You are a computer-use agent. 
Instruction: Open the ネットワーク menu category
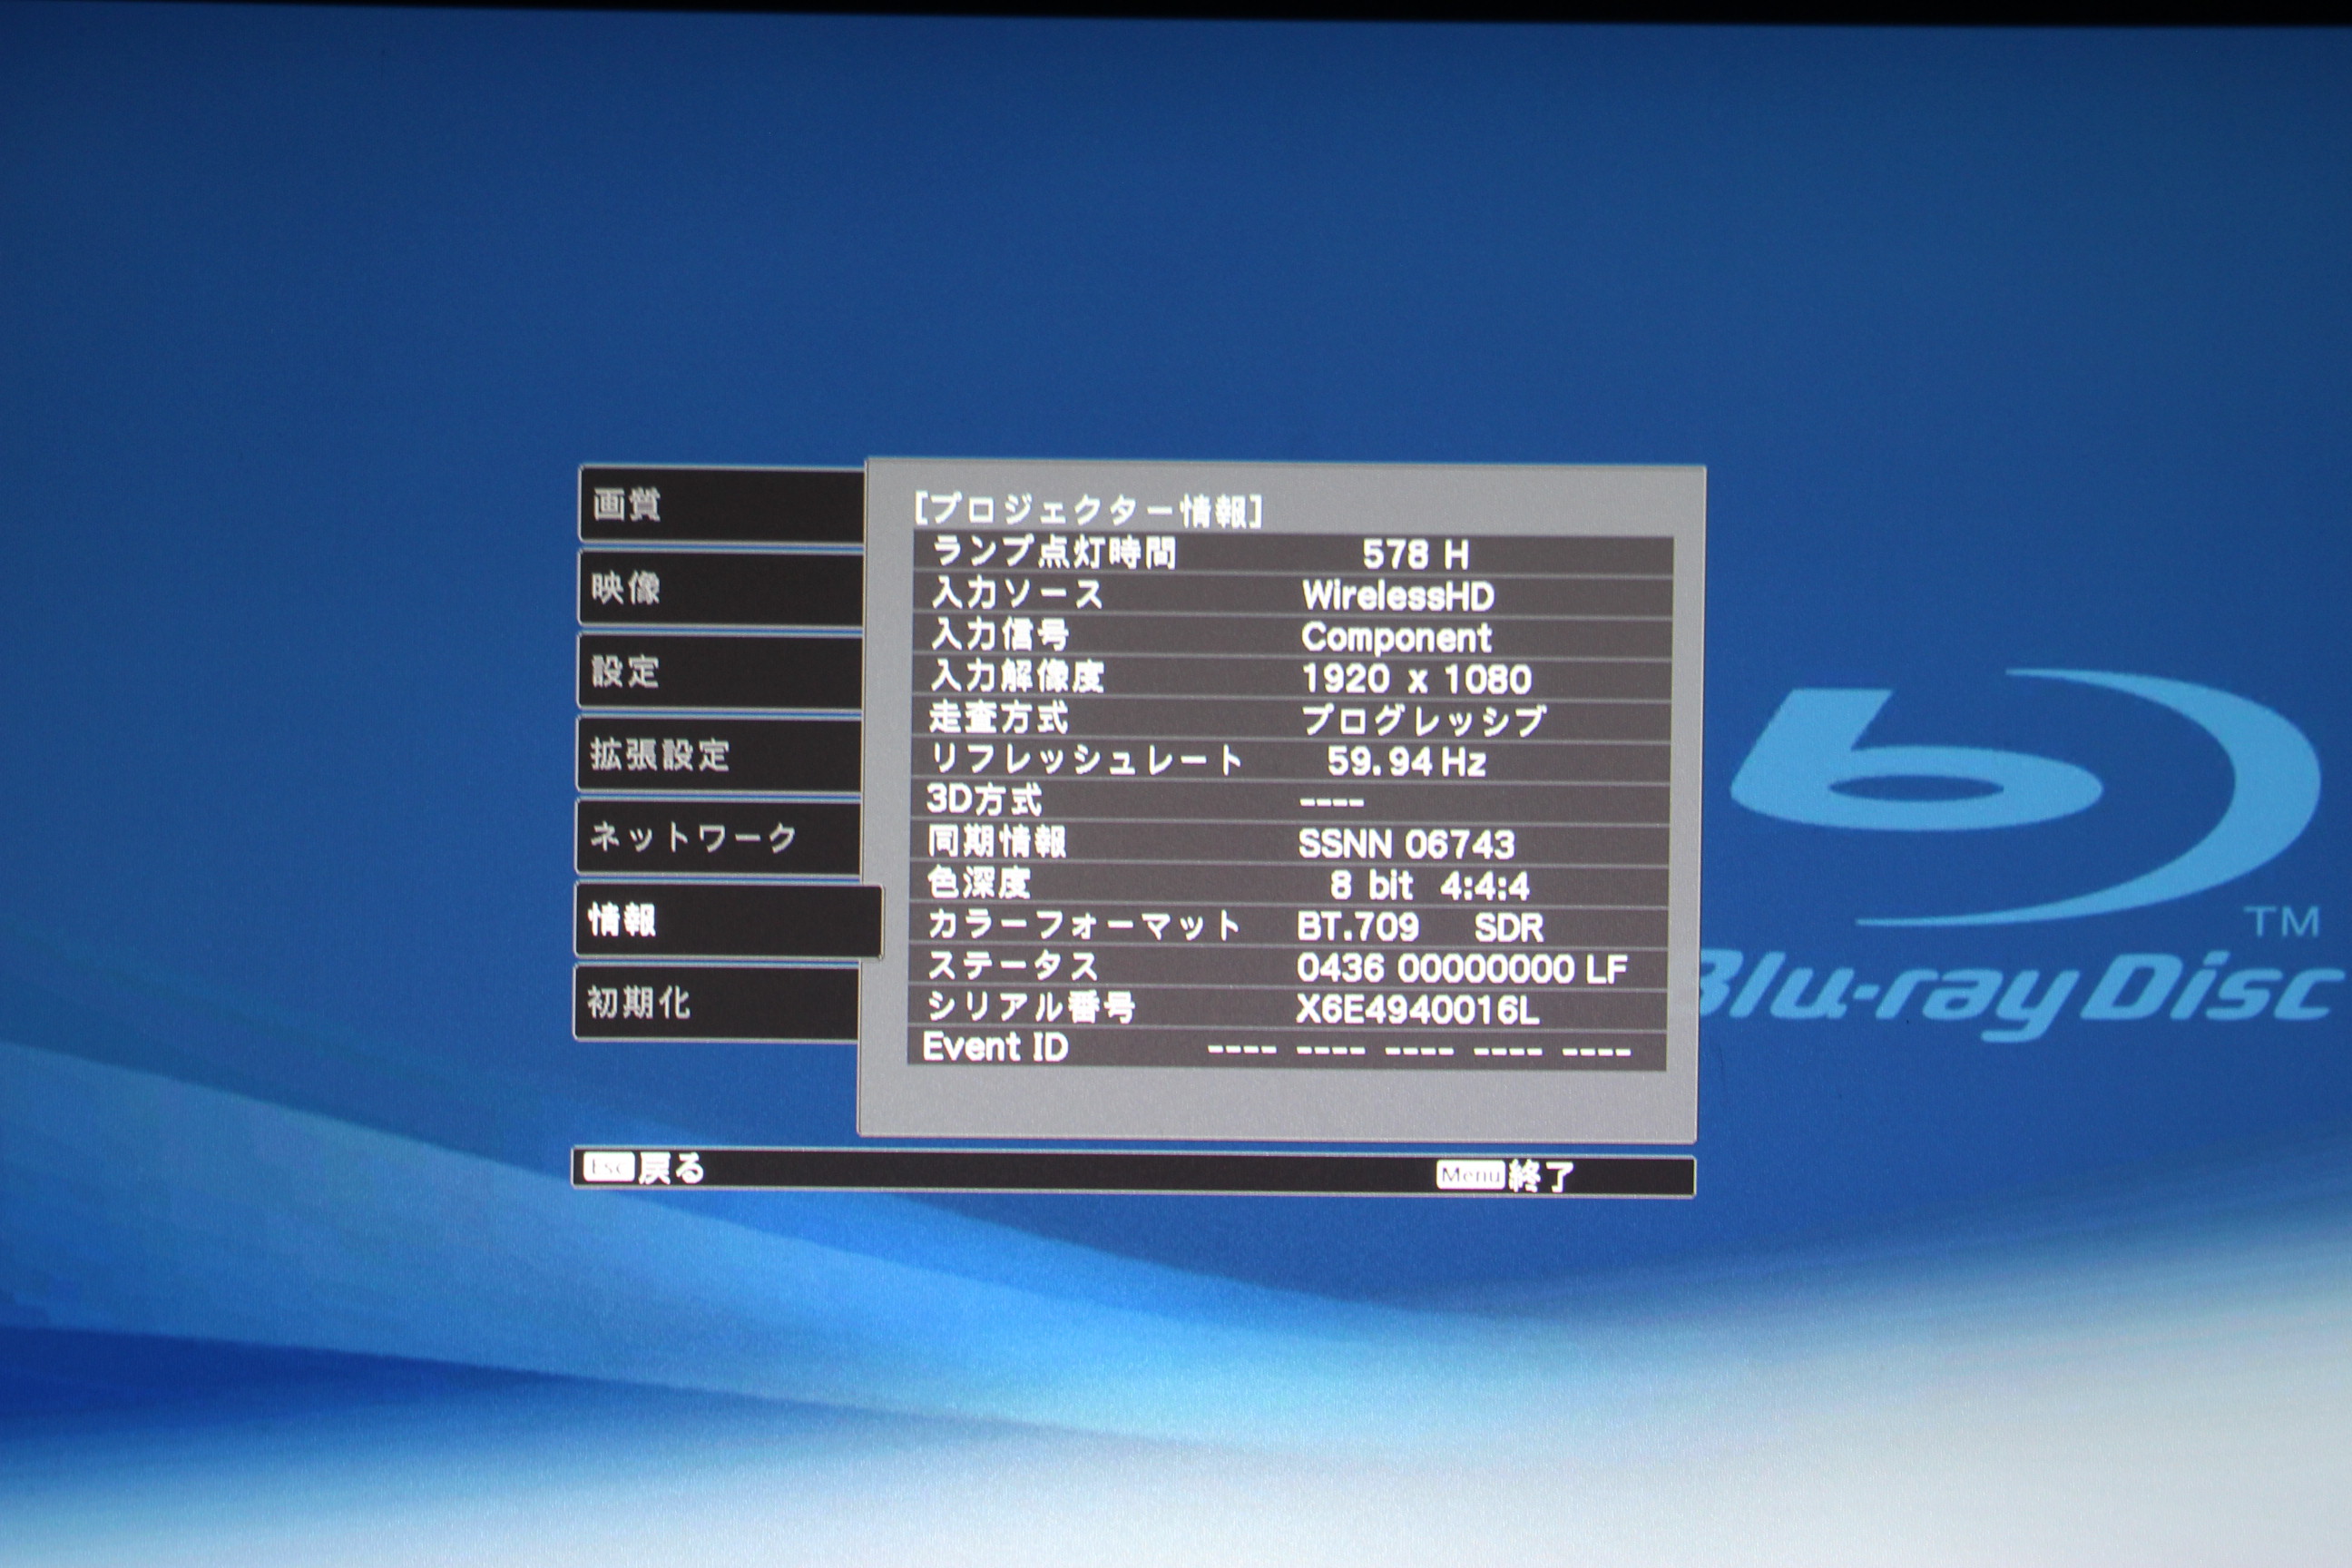(718, 838)
